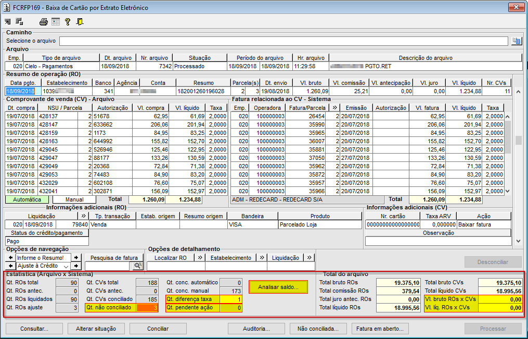Expand the Estabelecimento double-arrow button
528x339 pixels.
click(262, 257)
